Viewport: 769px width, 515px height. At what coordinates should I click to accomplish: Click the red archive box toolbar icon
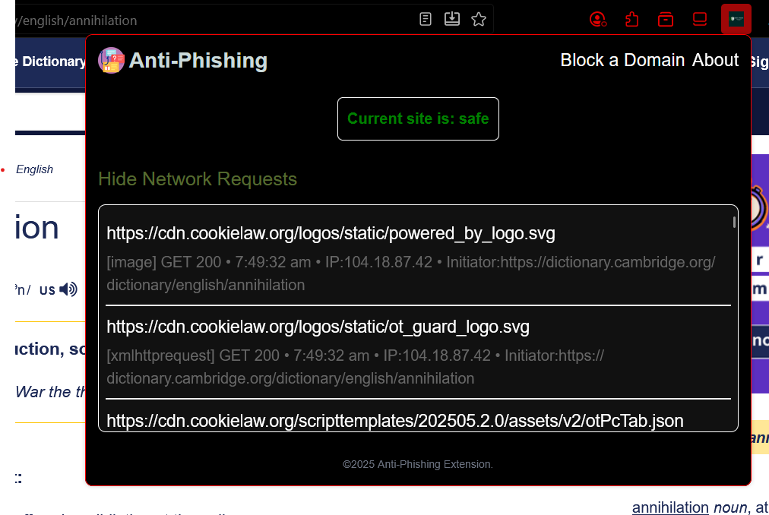pos(666,19)
